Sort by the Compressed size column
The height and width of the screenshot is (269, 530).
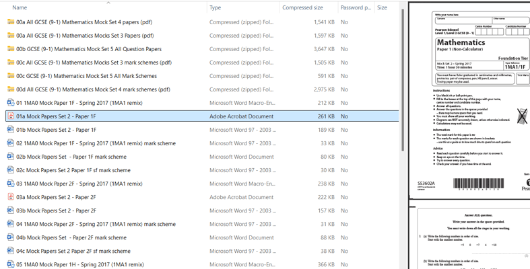coord(302,8)
